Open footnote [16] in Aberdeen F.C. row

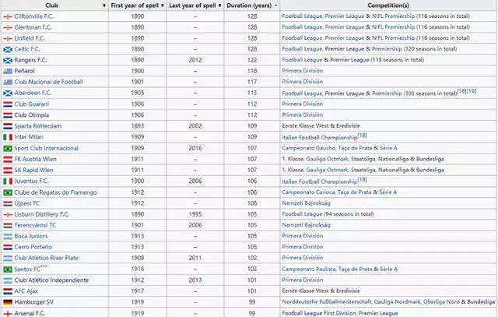click(x=461, y=92)
